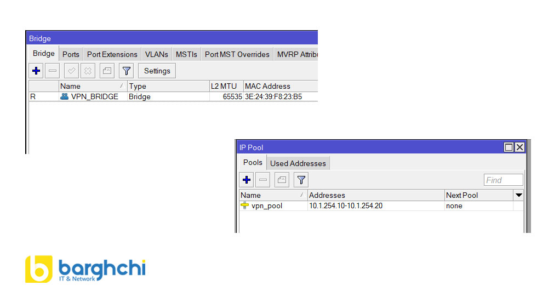Click the Comment icon in IP Pool toolbar
Image resolution: width=548 pixels, height=308 pixels.
[x=282, y=180]
